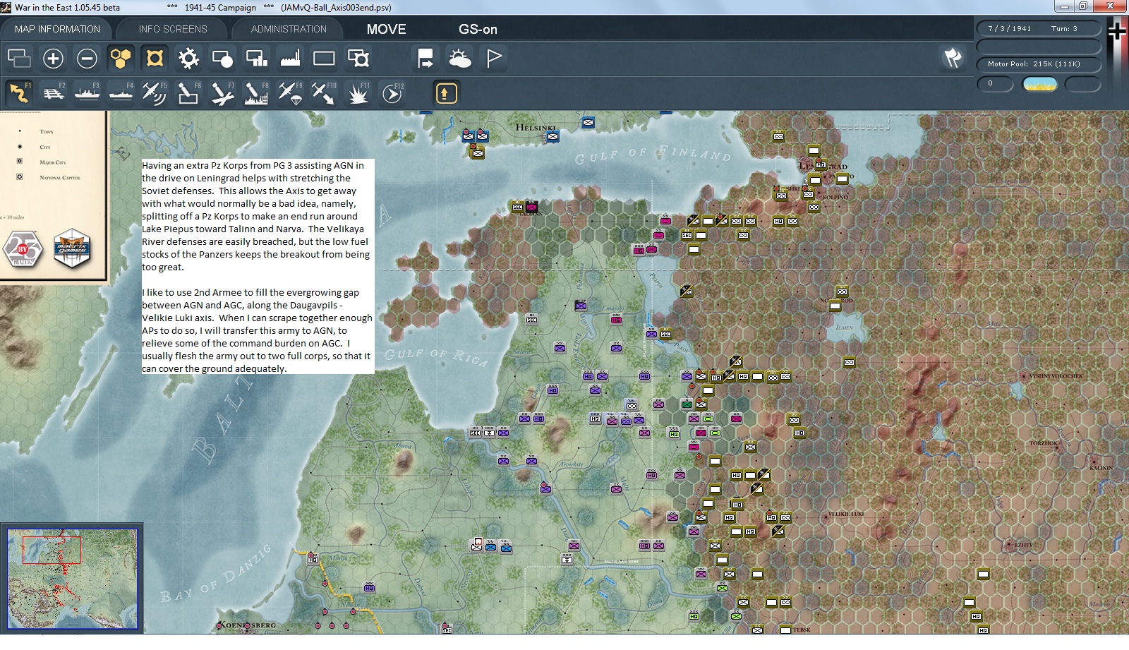Select the F6 bomb unit mode
Screen dimensions: 1129x650
click(188, 93)
